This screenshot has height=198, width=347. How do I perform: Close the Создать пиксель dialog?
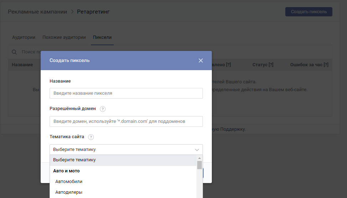click(200, 61)
